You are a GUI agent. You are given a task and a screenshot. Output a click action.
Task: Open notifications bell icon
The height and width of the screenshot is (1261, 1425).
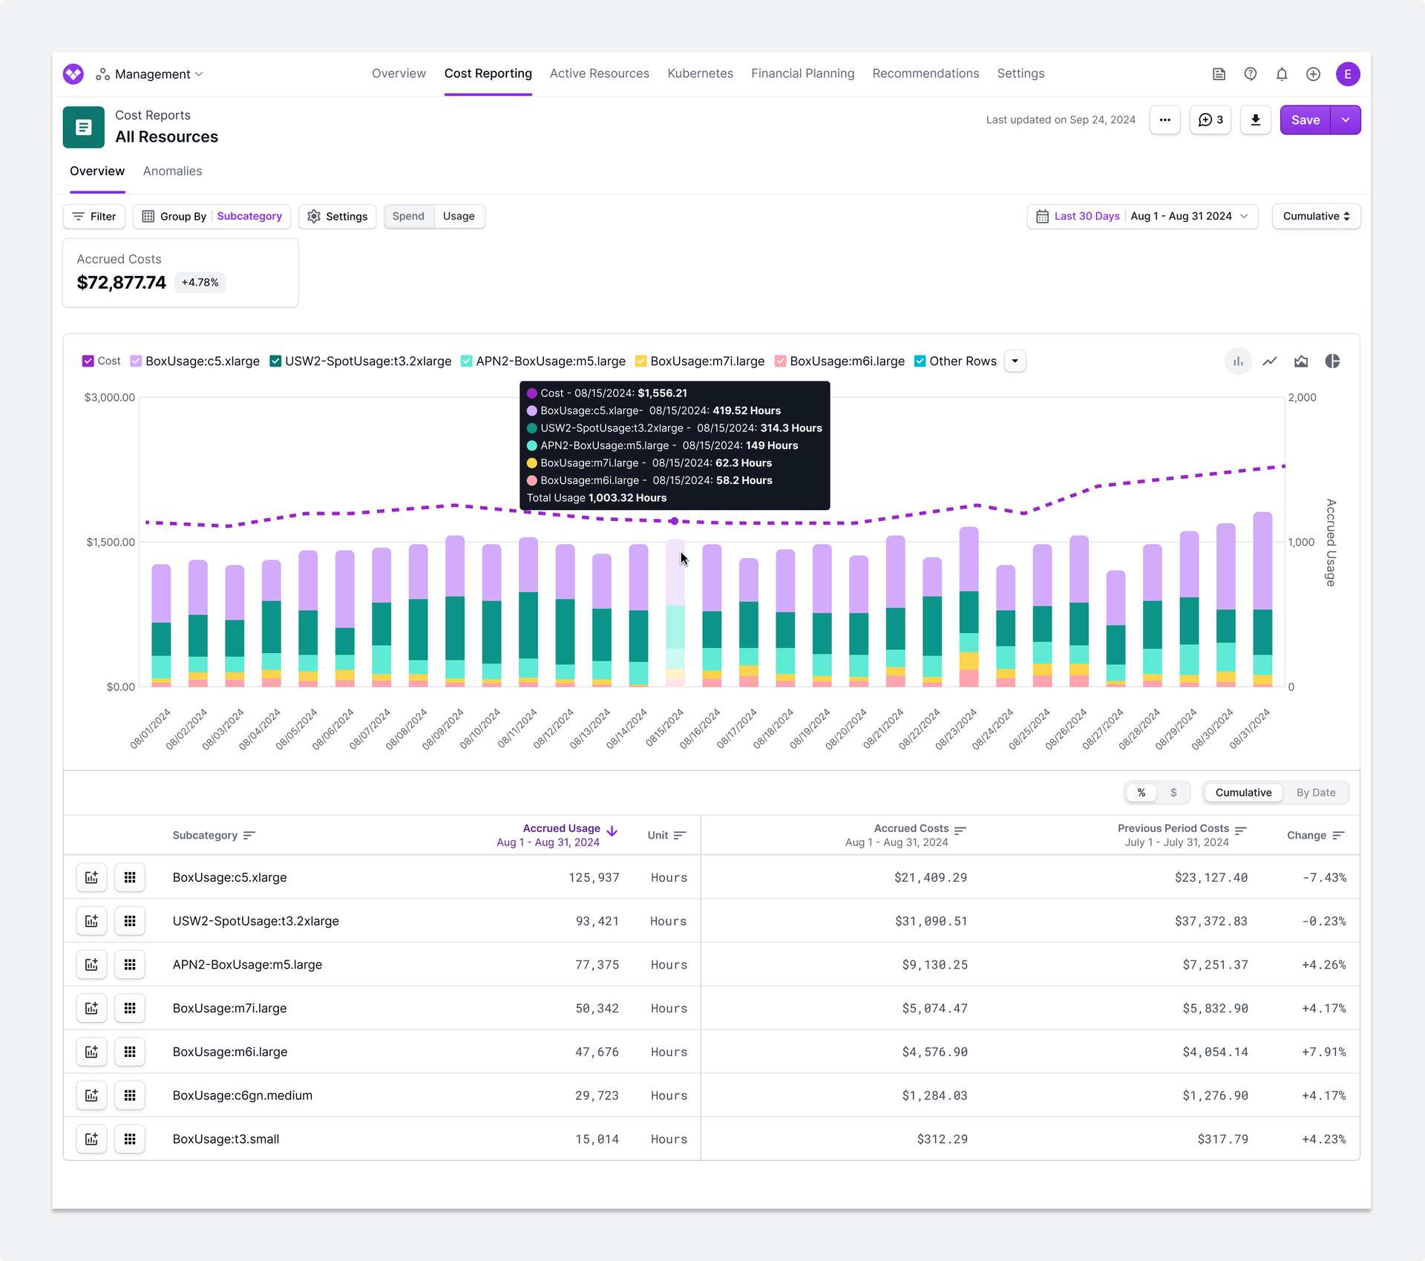1282,74
